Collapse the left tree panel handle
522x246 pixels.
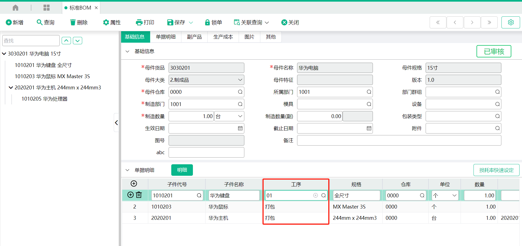click(x=116, y=122)
